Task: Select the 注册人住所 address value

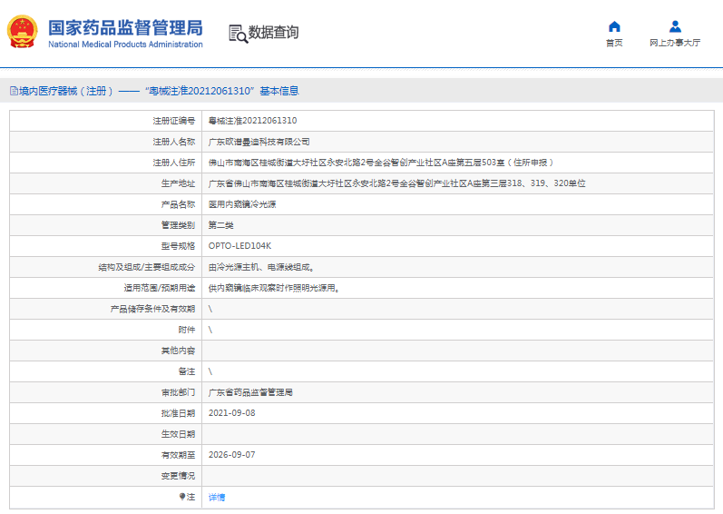Action: click(x=381, y=163)
